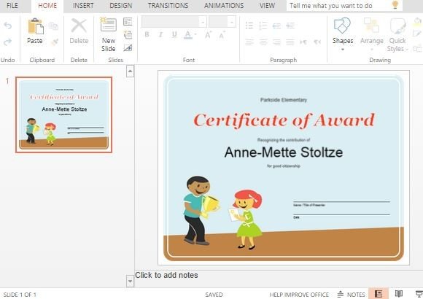Center-align the text
Image resolution: width=423 pixels, height=299 pixels.
pyautogui.click(x=263, y=42)
